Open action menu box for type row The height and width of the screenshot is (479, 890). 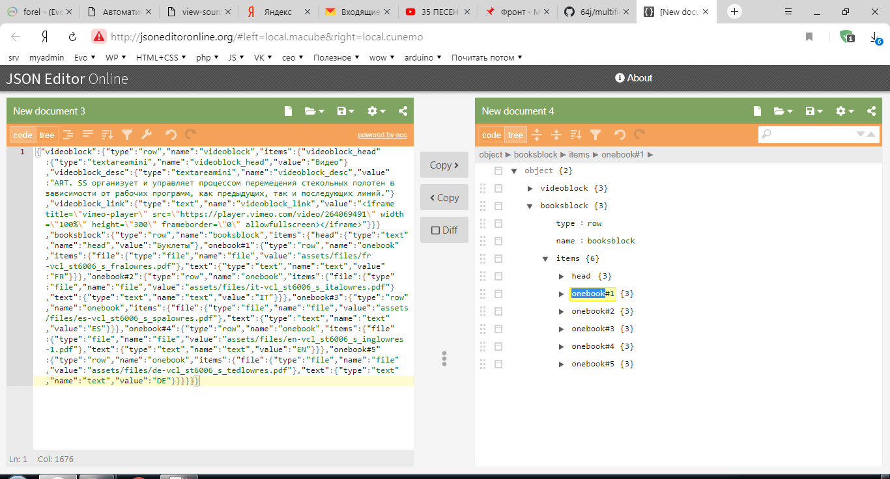(498, 223)
